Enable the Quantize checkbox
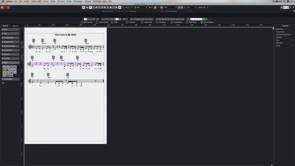Image resolution: width=295 pixels, height=166 pixels. click(127, 22)
